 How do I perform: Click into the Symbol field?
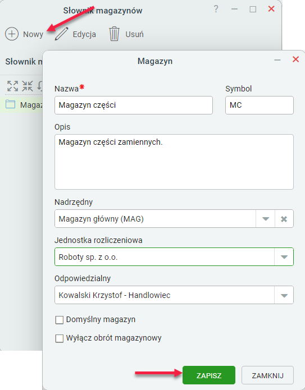click(260, 105)
